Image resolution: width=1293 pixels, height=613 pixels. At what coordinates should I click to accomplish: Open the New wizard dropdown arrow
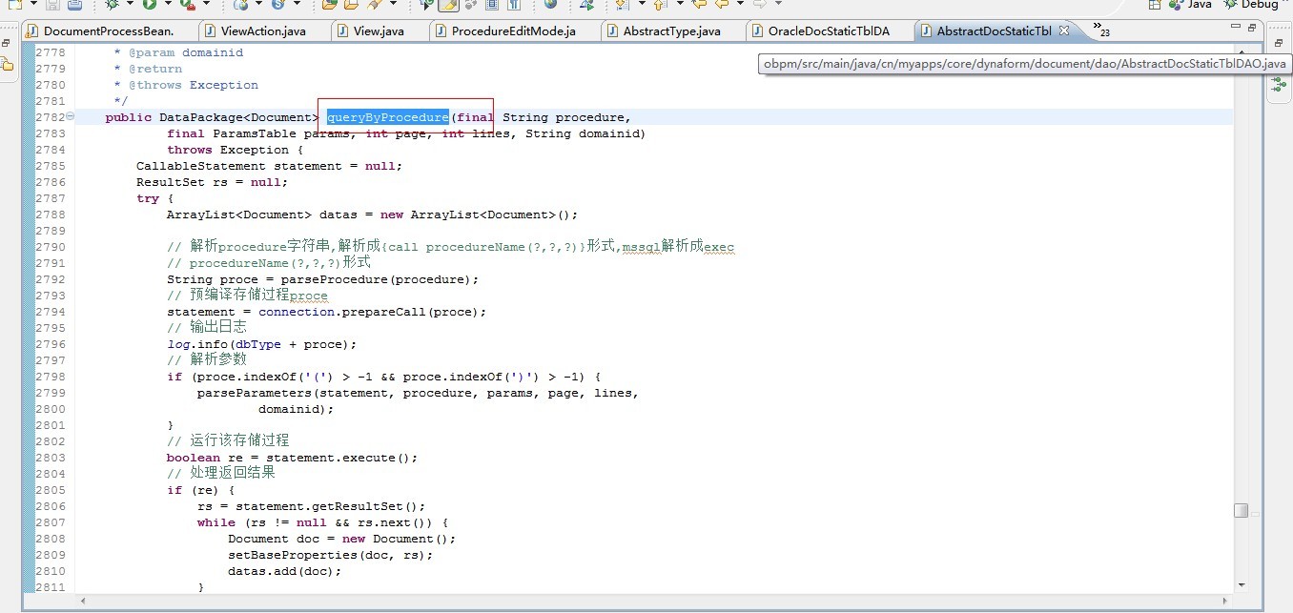pyautogui.click(x=33, y=4)
